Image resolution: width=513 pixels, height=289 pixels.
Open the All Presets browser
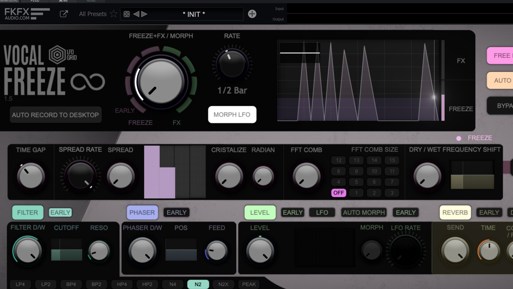coord(93,14)
